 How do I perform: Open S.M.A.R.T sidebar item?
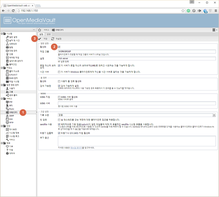[12, 75]
